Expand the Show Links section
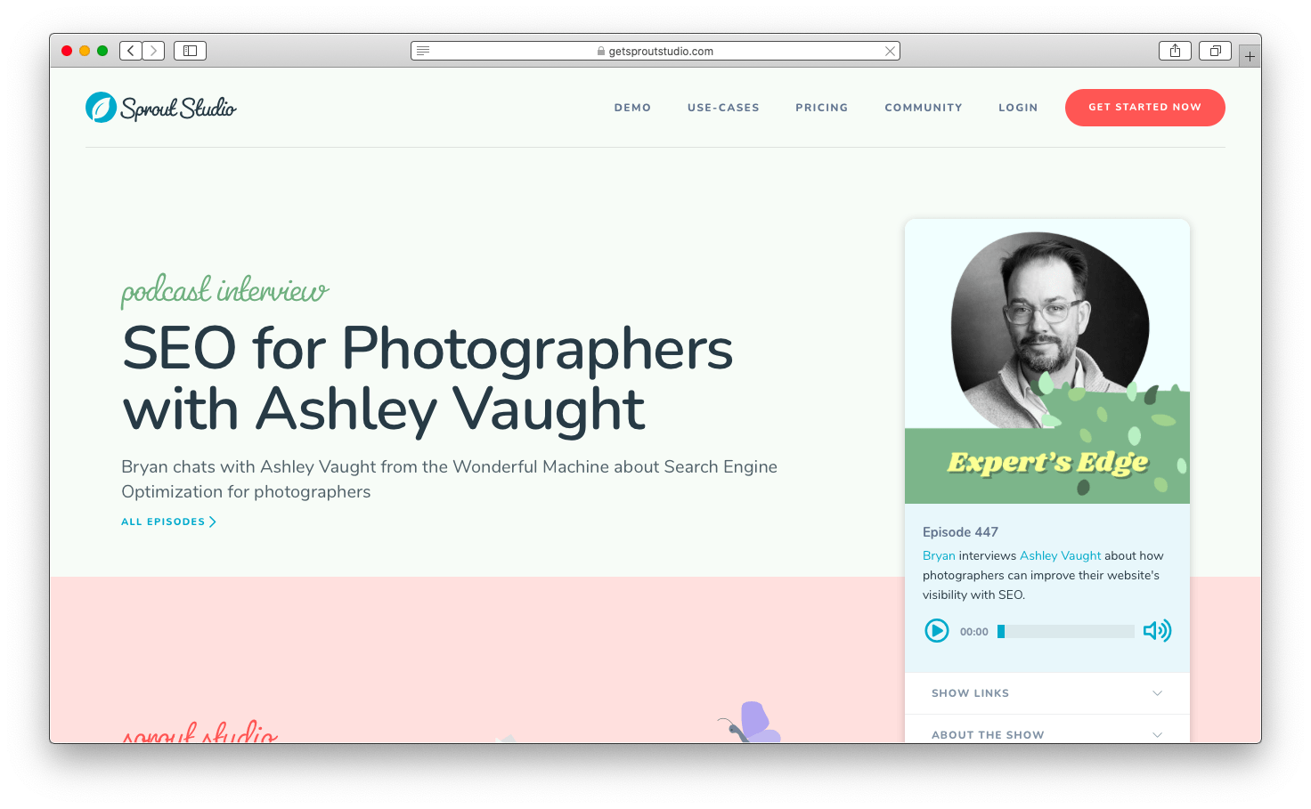Screen dimensions: 1311x809 (x=1047, y=693)
